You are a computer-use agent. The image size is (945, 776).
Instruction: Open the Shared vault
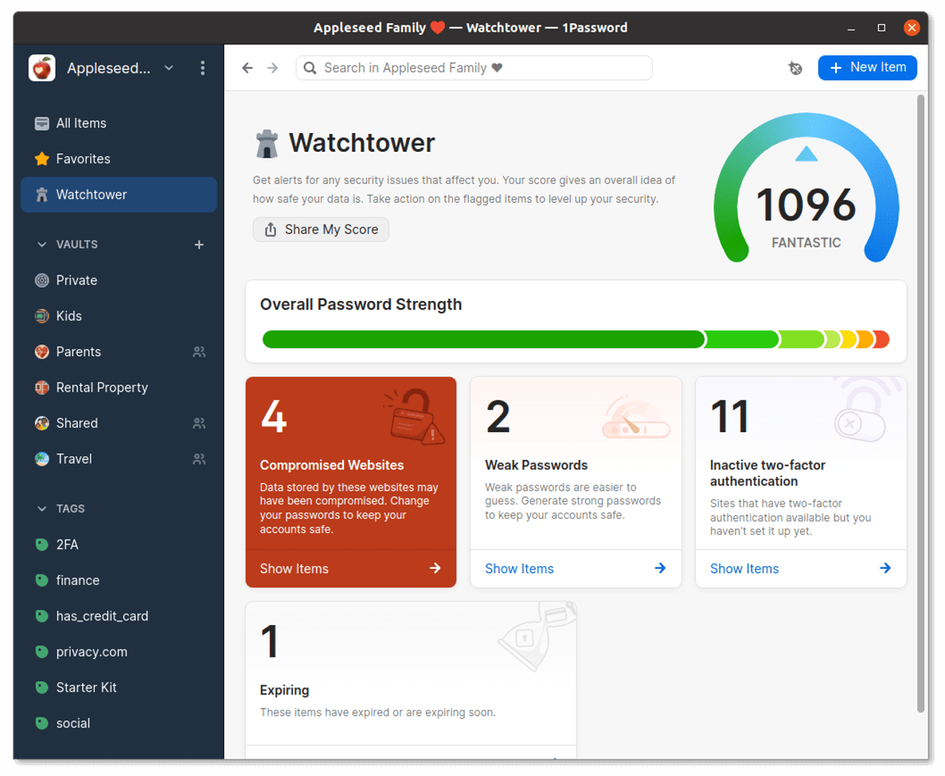76,423
